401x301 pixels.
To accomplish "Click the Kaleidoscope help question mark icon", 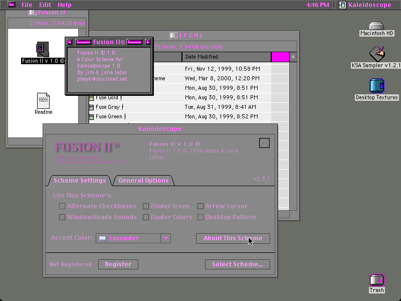I will pos(264,143).
